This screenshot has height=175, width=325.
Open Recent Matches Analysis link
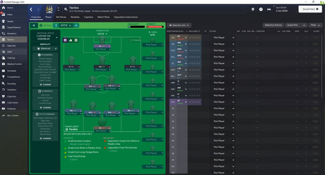(x=78, y=134)
